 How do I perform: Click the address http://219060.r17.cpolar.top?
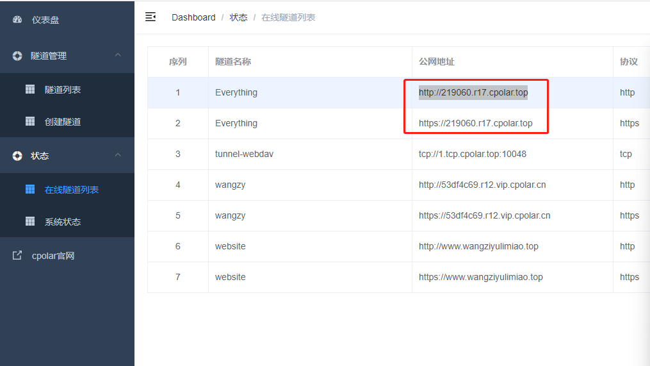pyautogui.click(x=473, y=92)
